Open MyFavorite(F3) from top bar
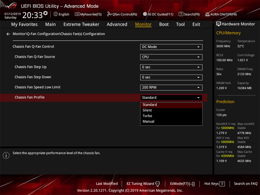This screenshot has height=195, width=260. tap(88, 14)
